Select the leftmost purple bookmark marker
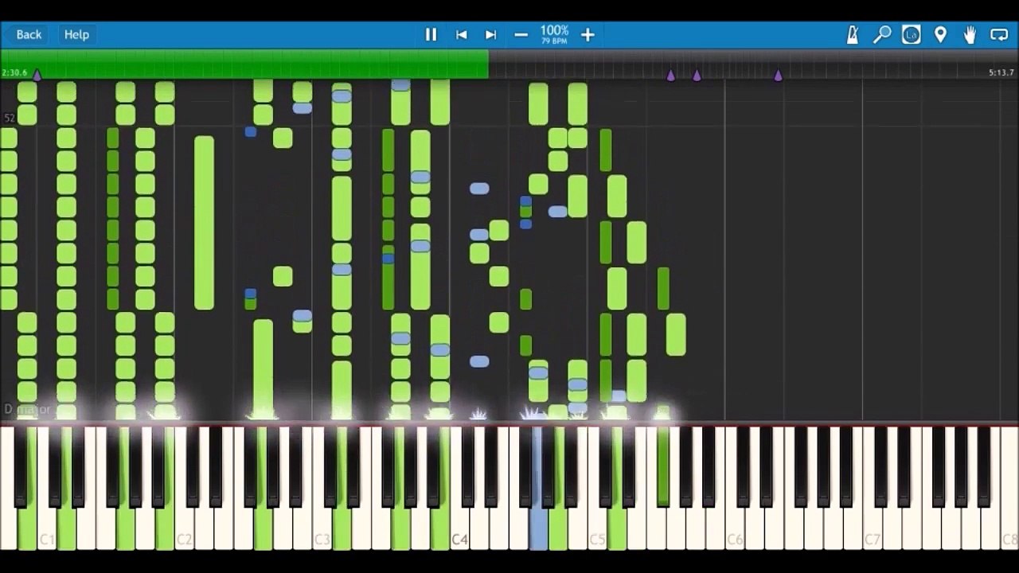 pyautogui.click(x=37, y=75)
